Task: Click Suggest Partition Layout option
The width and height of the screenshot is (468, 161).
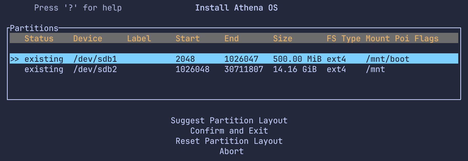Action: 229,120
